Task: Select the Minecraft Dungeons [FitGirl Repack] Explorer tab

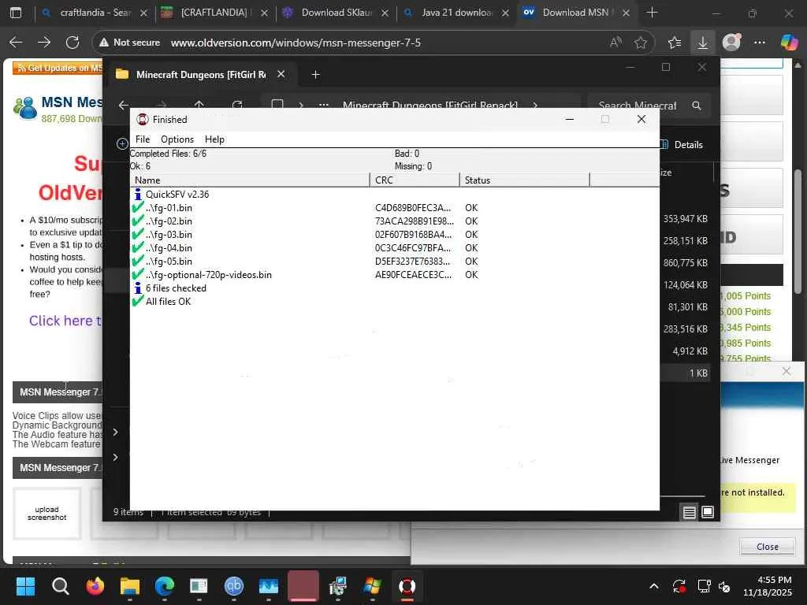Action: coord(200,75)
